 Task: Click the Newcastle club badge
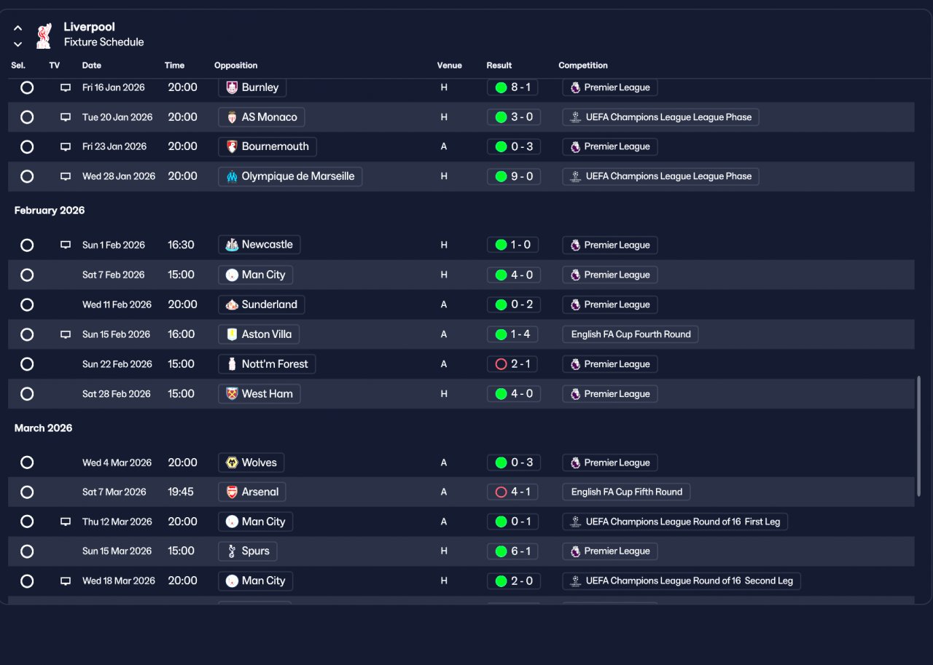pos(232,245)
